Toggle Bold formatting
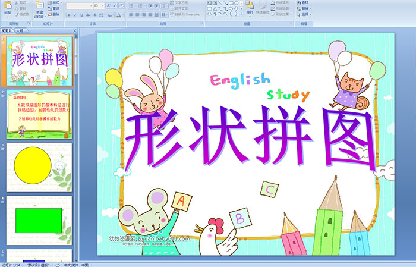 (x=69, y=15)
